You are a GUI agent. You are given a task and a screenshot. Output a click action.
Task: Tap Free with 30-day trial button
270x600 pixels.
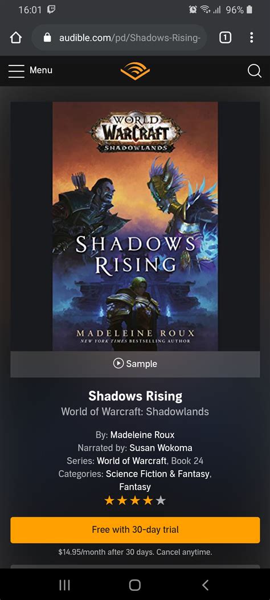135,530
